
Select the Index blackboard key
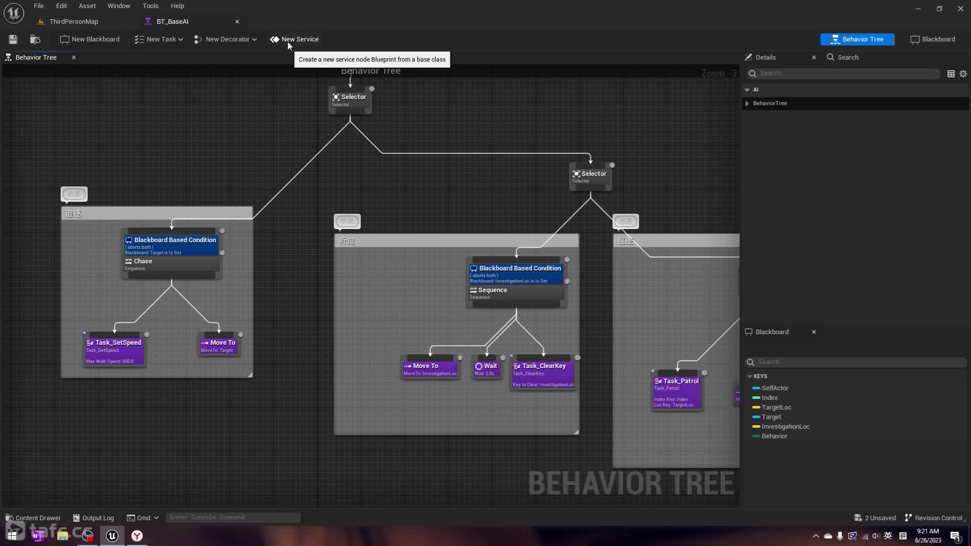tap(769, 398)
